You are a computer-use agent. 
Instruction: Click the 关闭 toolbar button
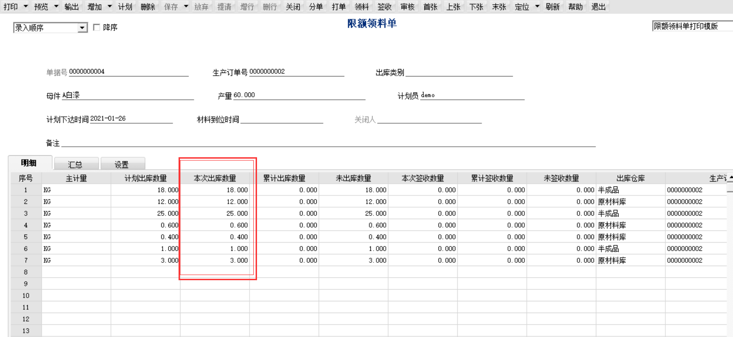[x=293, y=7]
